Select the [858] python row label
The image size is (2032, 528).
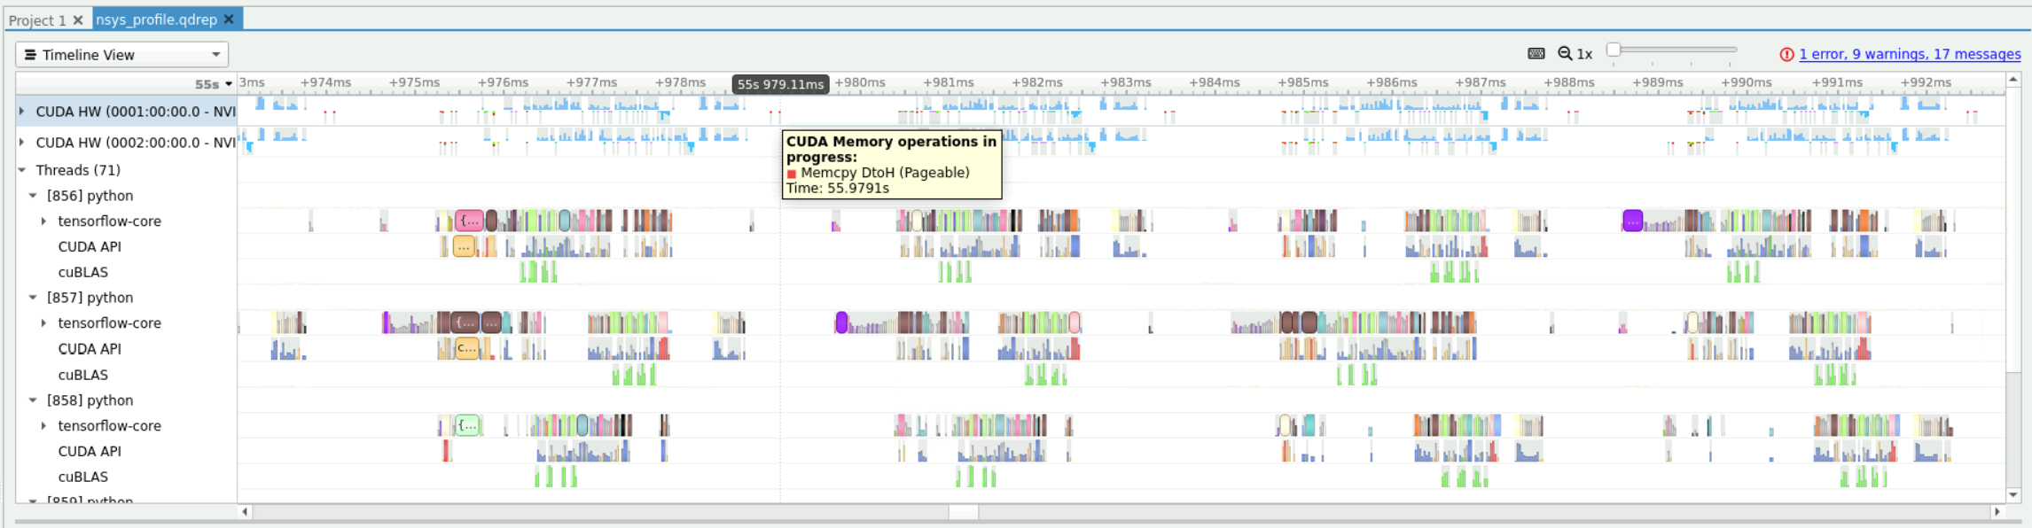90,400
